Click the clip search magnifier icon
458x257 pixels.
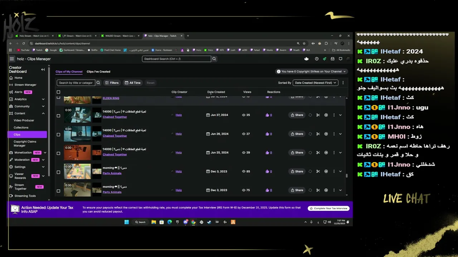pos(98,83)
